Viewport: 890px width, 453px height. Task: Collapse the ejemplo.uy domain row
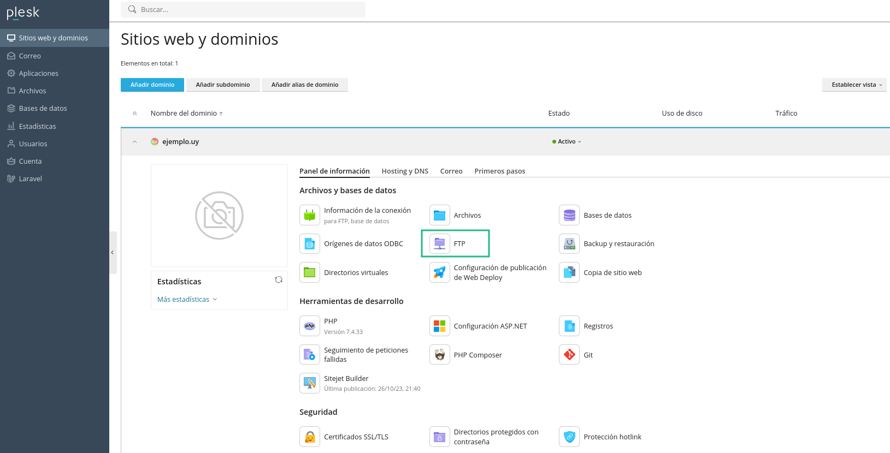135,142
